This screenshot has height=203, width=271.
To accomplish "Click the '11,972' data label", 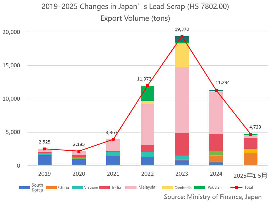I will click(x=144, y=79).
